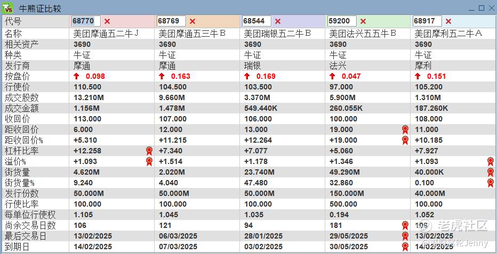The width and height of the screenshot is (497, 254).
Task: Select the 每单位行使权 row label
Action: (30, 215)
